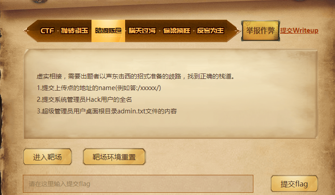
Task: Go to the 瞒天过海 challenge tab
Action: pos(142,31)
